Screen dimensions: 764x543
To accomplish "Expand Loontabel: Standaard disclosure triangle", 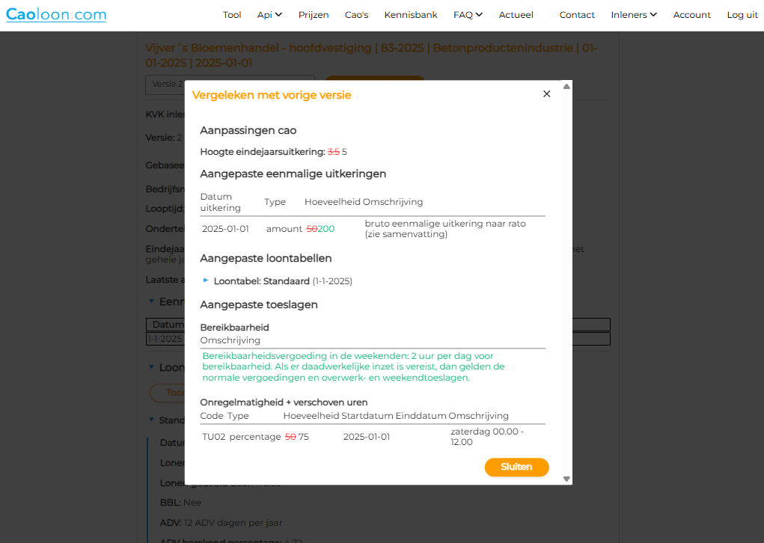I will (x=207, y=280).
